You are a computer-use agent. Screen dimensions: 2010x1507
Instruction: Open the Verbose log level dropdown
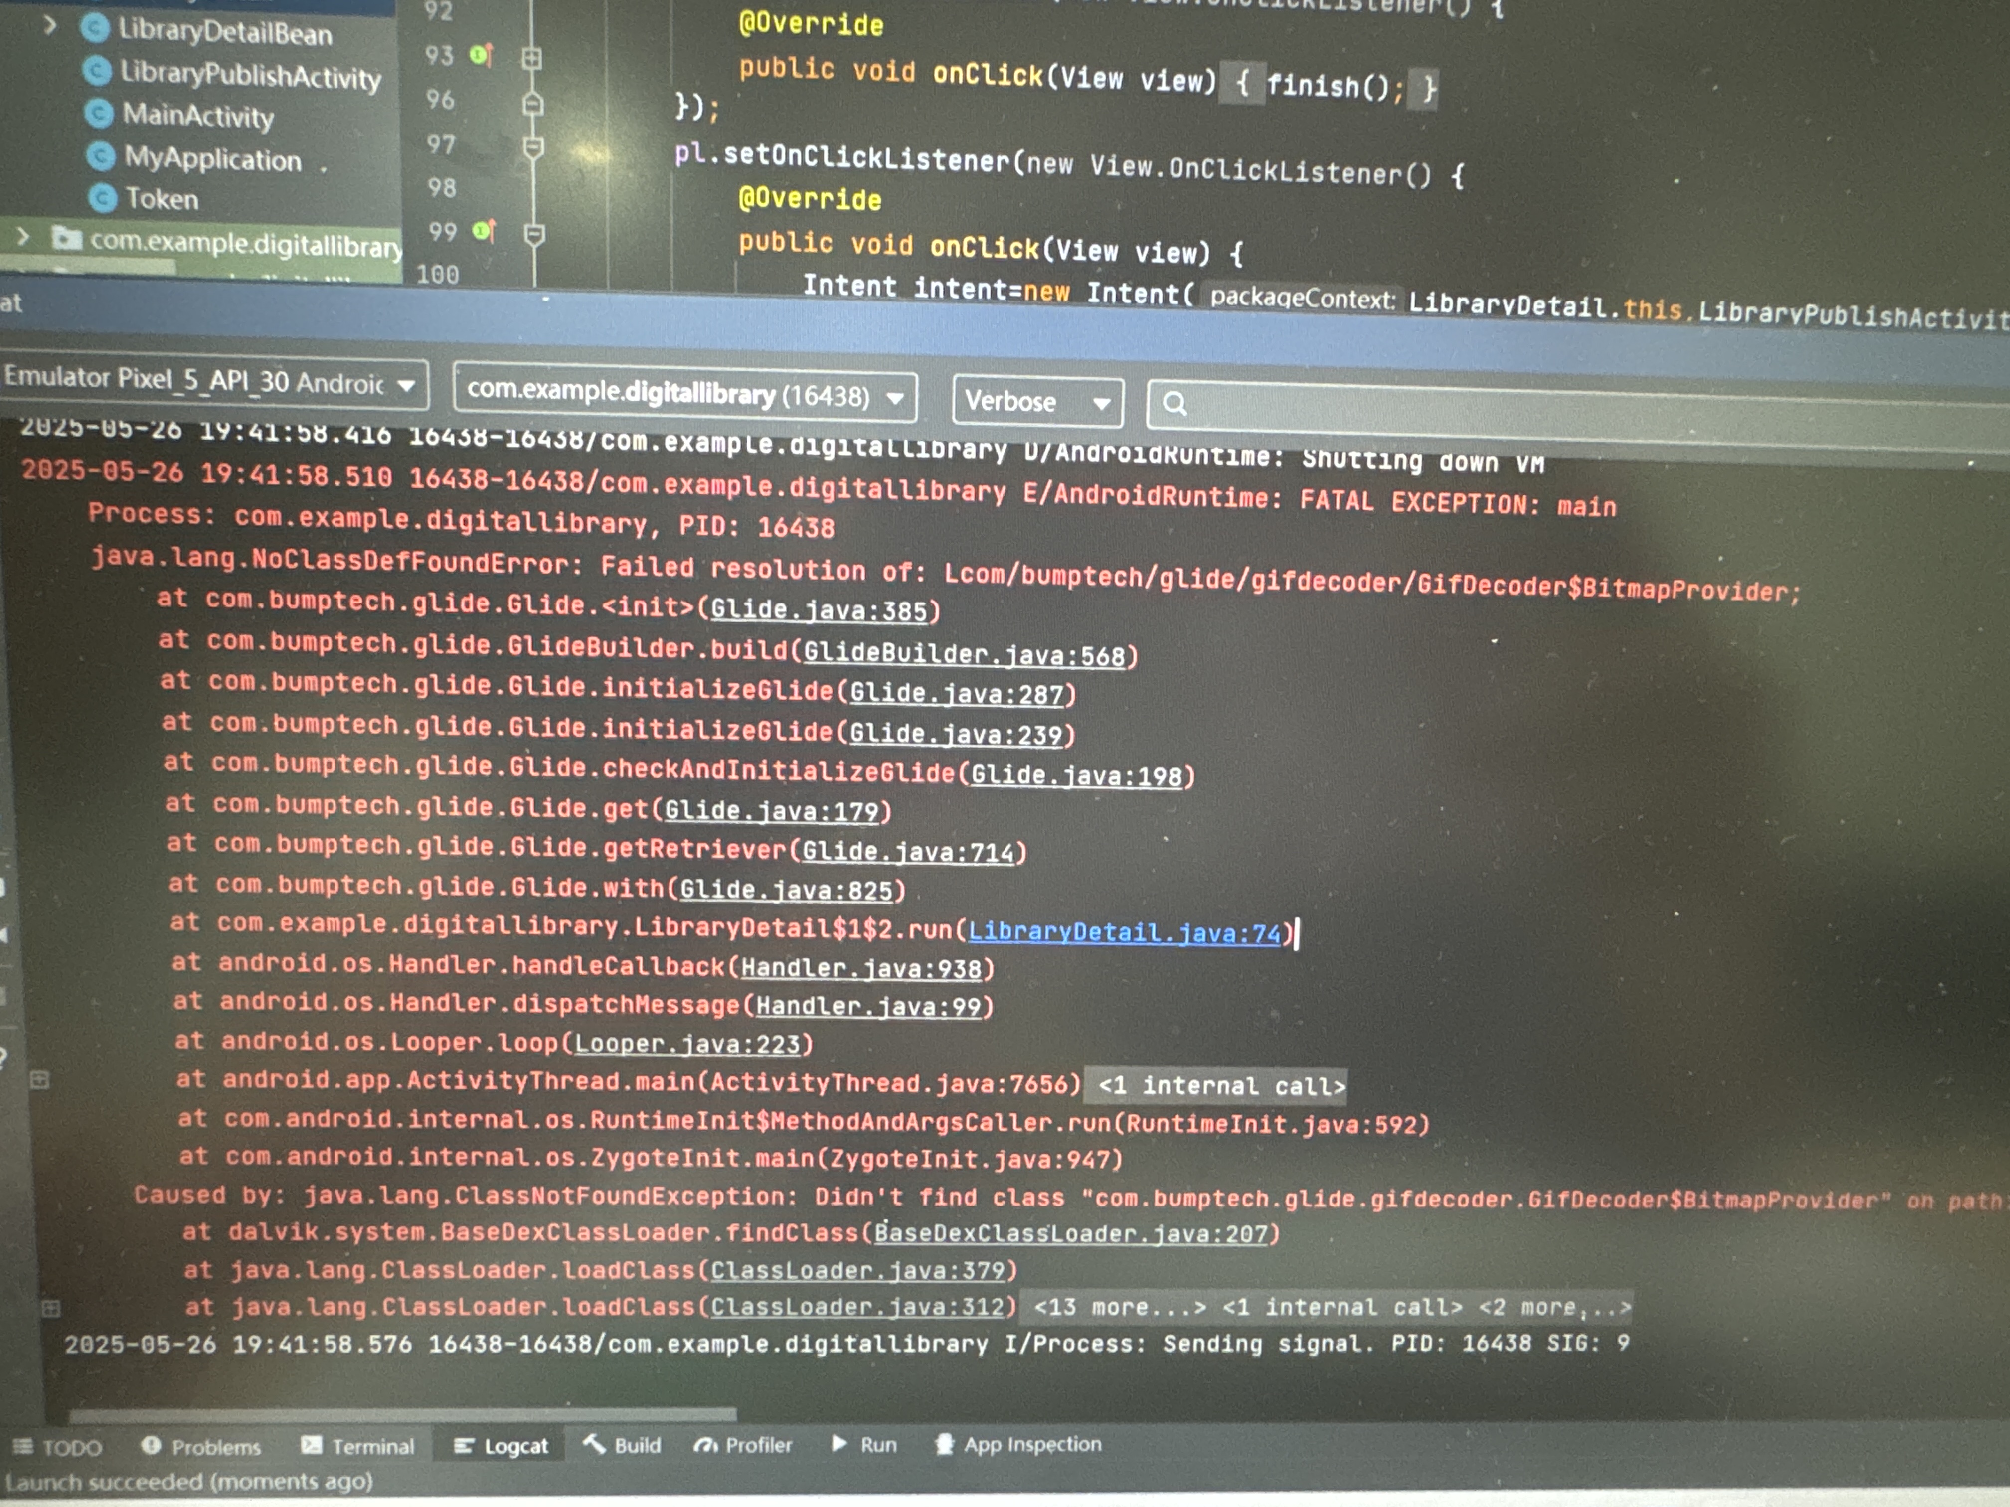coord(1101,403)
